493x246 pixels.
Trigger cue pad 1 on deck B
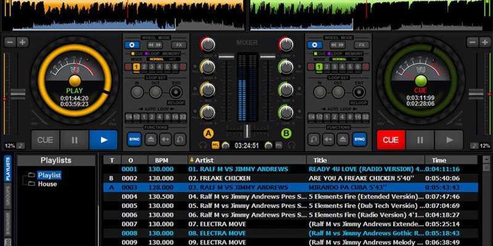point(319,67)
